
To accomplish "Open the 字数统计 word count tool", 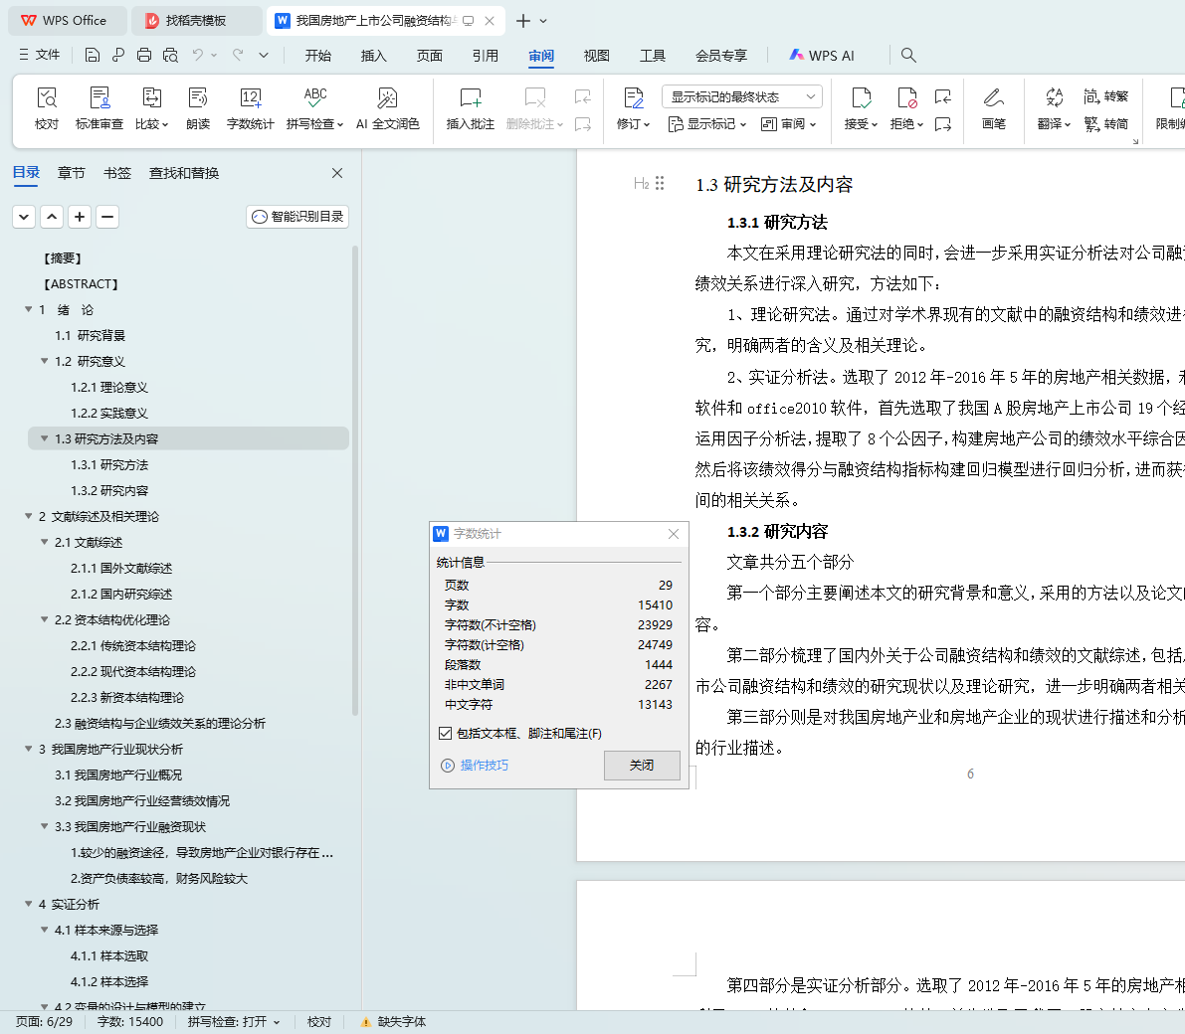I will pyautogui.click(x=250, y=108).
